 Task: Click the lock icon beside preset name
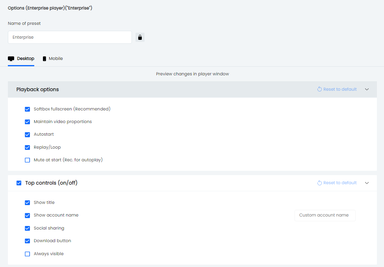coord(140,37)
